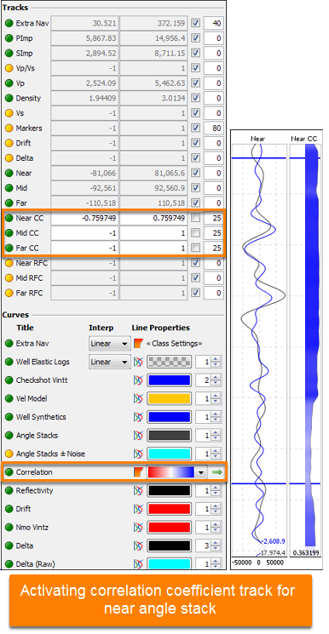The image size is (329, 634).
Task: Click the Near CC track header in the plot
Action: 304,139
